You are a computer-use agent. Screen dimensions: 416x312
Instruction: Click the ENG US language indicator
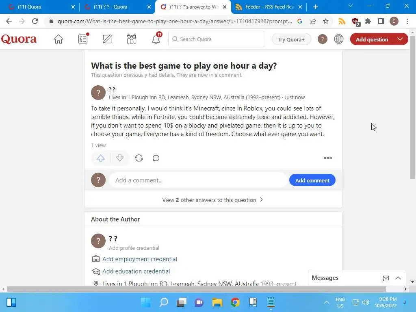tap(340, 302)
